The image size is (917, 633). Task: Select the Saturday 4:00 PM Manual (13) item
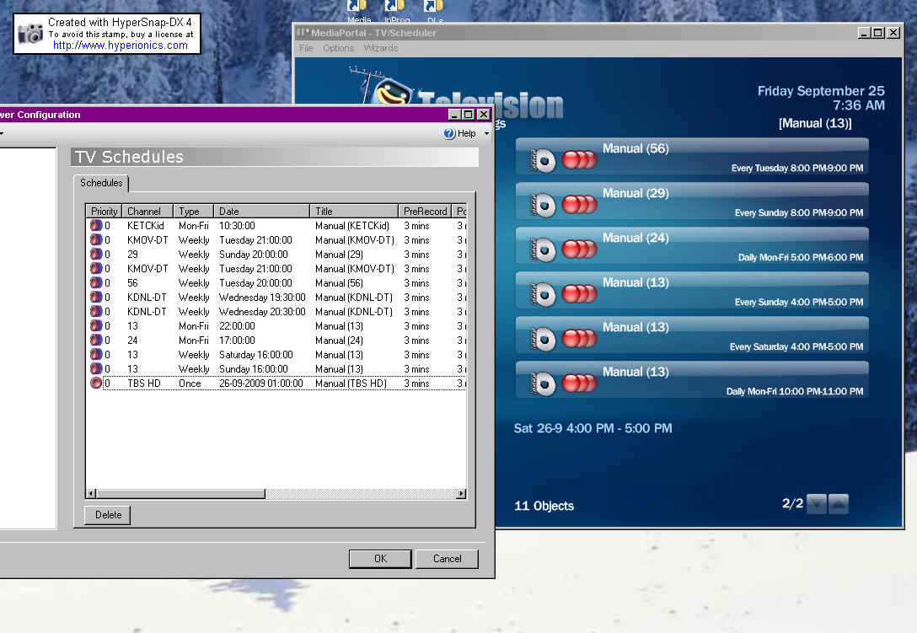tap(692, 335)
